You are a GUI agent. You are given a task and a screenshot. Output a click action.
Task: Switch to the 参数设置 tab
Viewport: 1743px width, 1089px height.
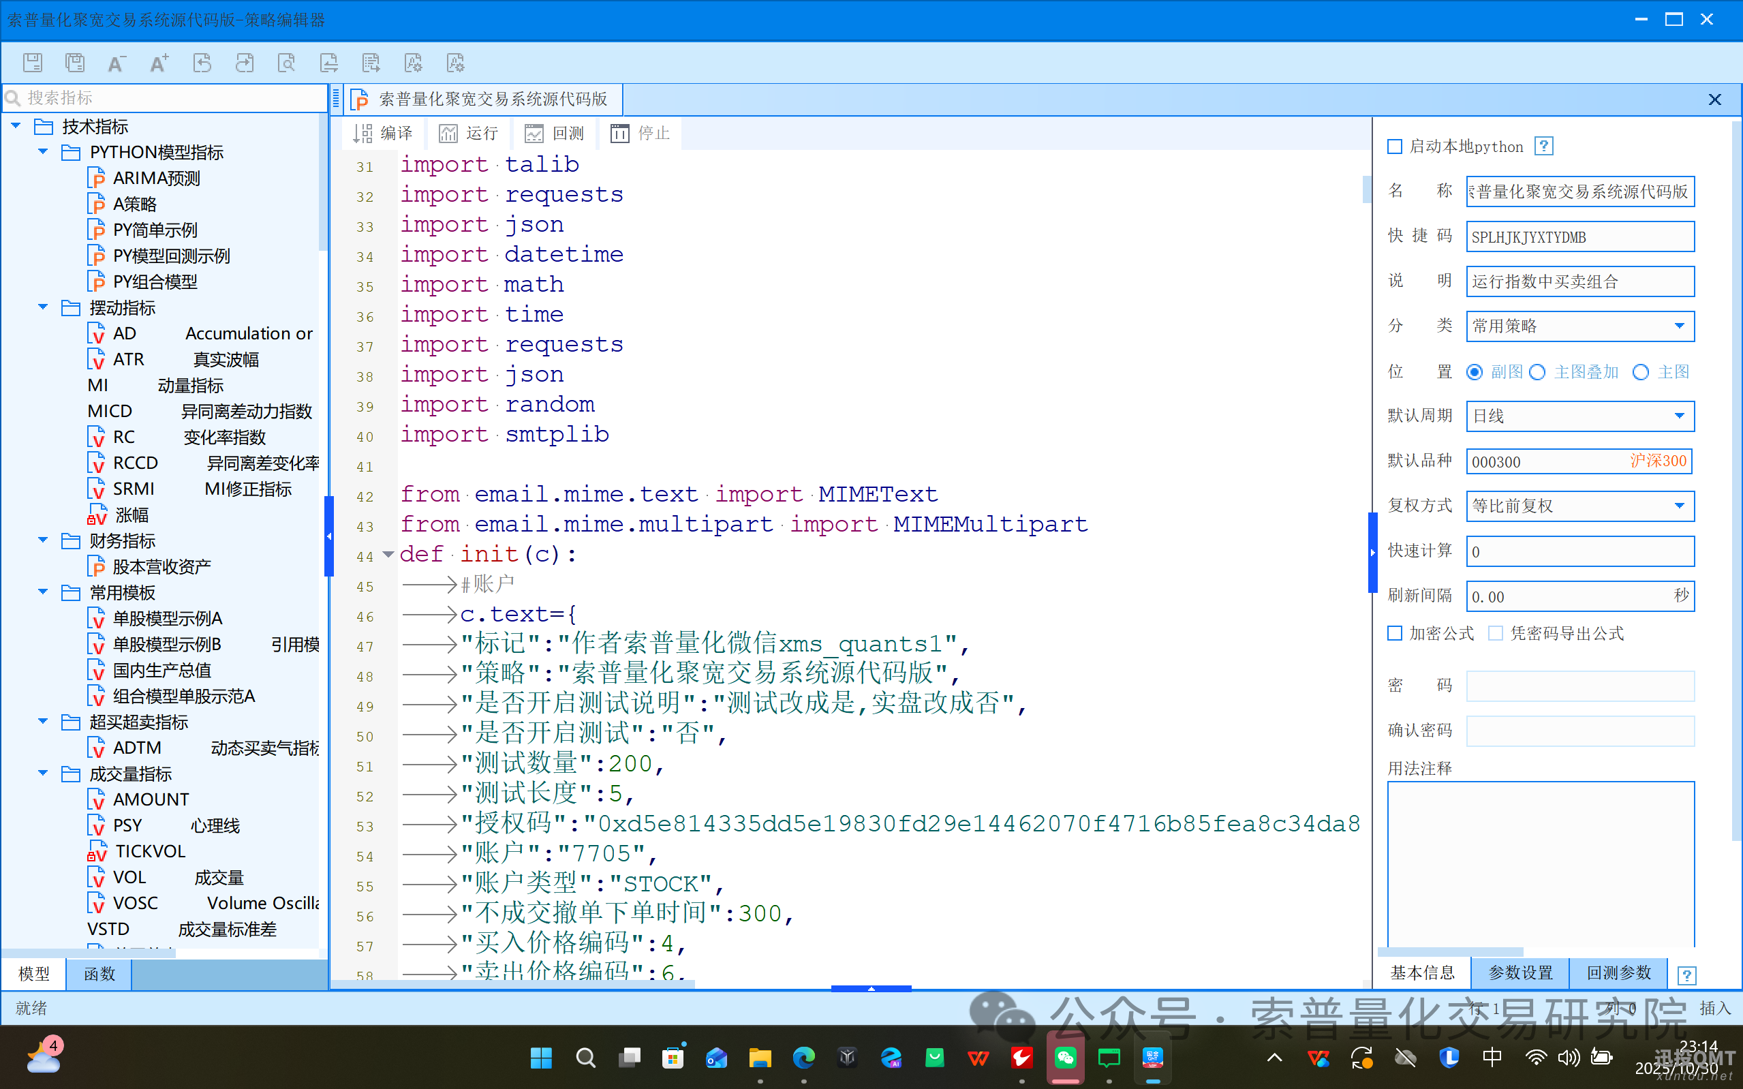[1520, 973]
